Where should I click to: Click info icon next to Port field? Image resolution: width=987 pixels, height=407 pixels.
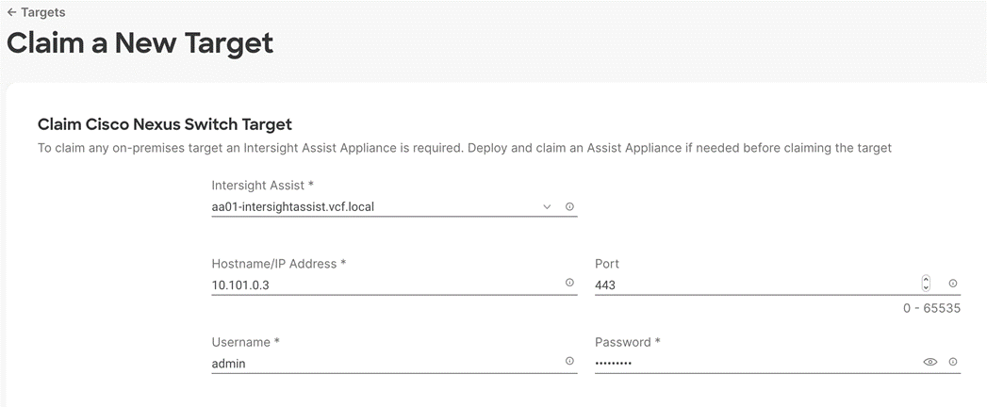tap(953, 284)
